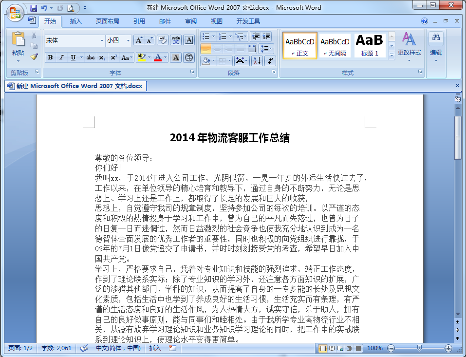Open 视图 ribbon tab

coord(217,21)
